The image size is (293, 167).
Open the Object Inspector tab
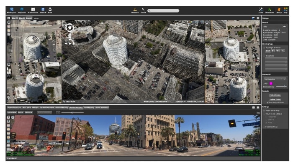click(x=14, y=107)
